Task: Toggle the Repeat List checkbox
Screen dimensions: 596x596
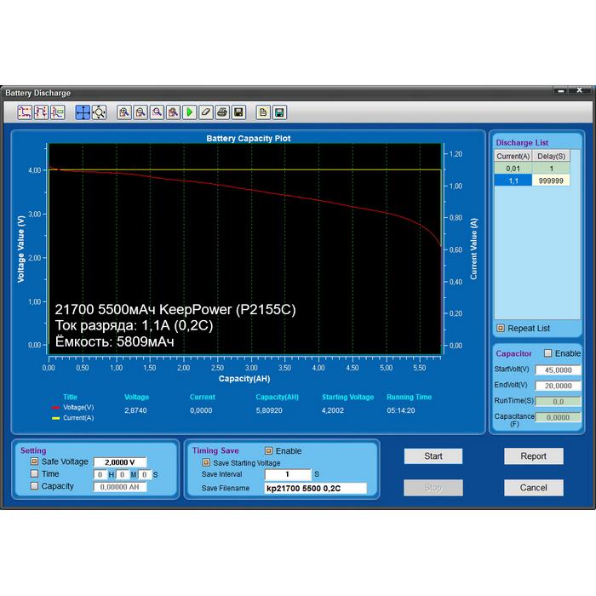Action: (x=500, y=328)
